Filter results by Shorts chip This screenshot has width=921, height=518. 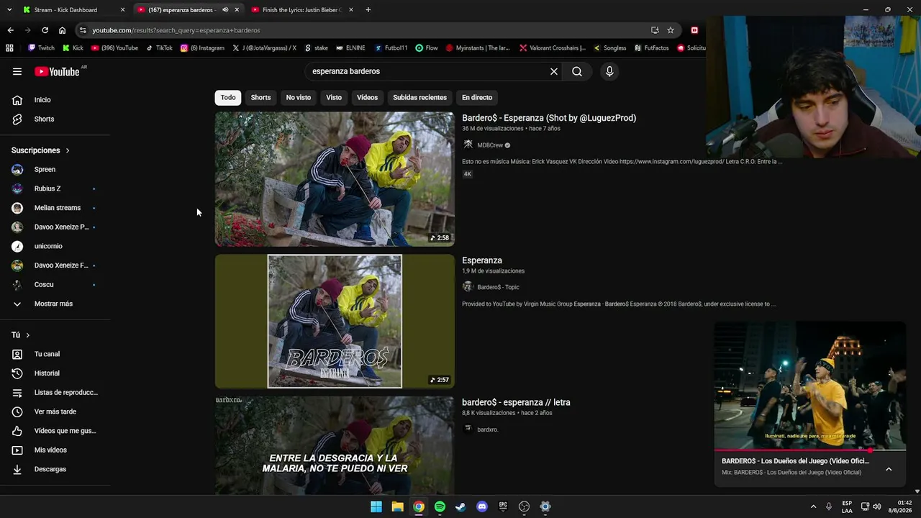coord(260,97)
